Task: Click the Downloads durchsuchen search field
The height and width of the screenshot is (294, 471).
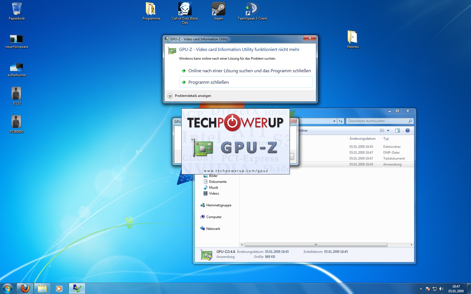Action: click(377, 121)
